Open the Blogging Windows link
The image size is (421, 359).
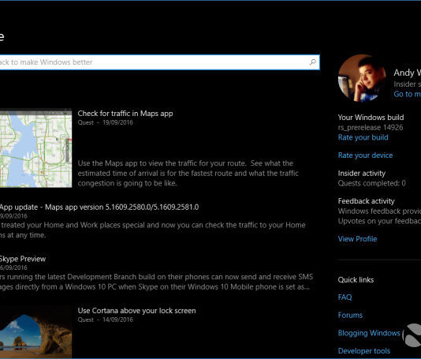(369, 333)
